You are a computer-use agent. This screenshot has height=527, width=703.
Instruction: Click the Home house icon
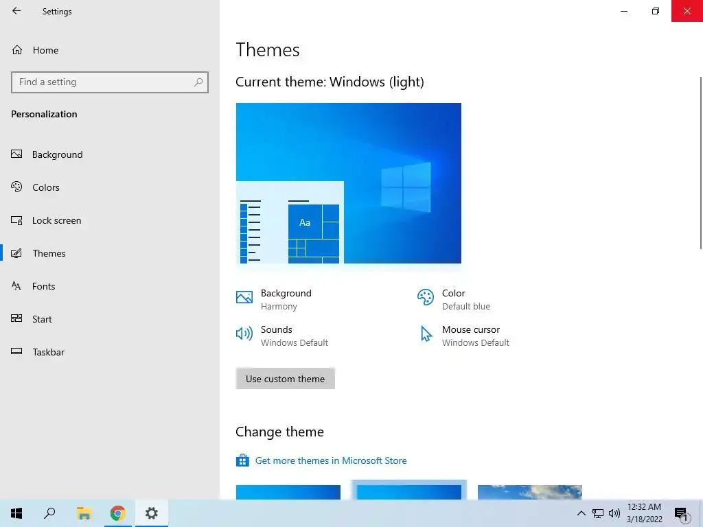pyautogui.click(x=17, y=49)
